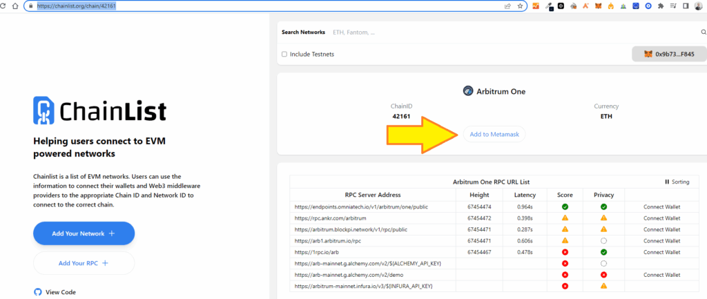Reload the page with the refresh icon
The width and height of the screenshot is (707, 299).
3,6
